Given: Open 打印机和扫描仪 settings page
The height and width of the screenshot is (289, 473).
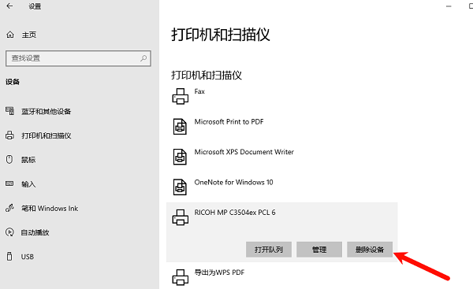Looking at the screenshot, I should click(x=47, y=135).
